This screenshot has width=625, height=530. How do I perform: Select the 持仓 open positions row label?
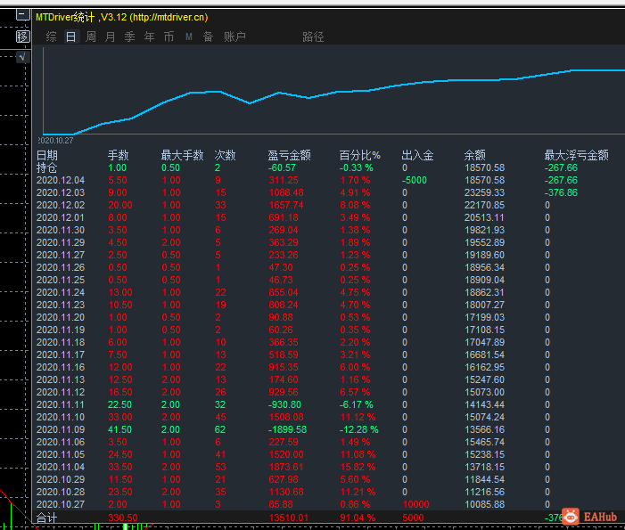(46, 167)
